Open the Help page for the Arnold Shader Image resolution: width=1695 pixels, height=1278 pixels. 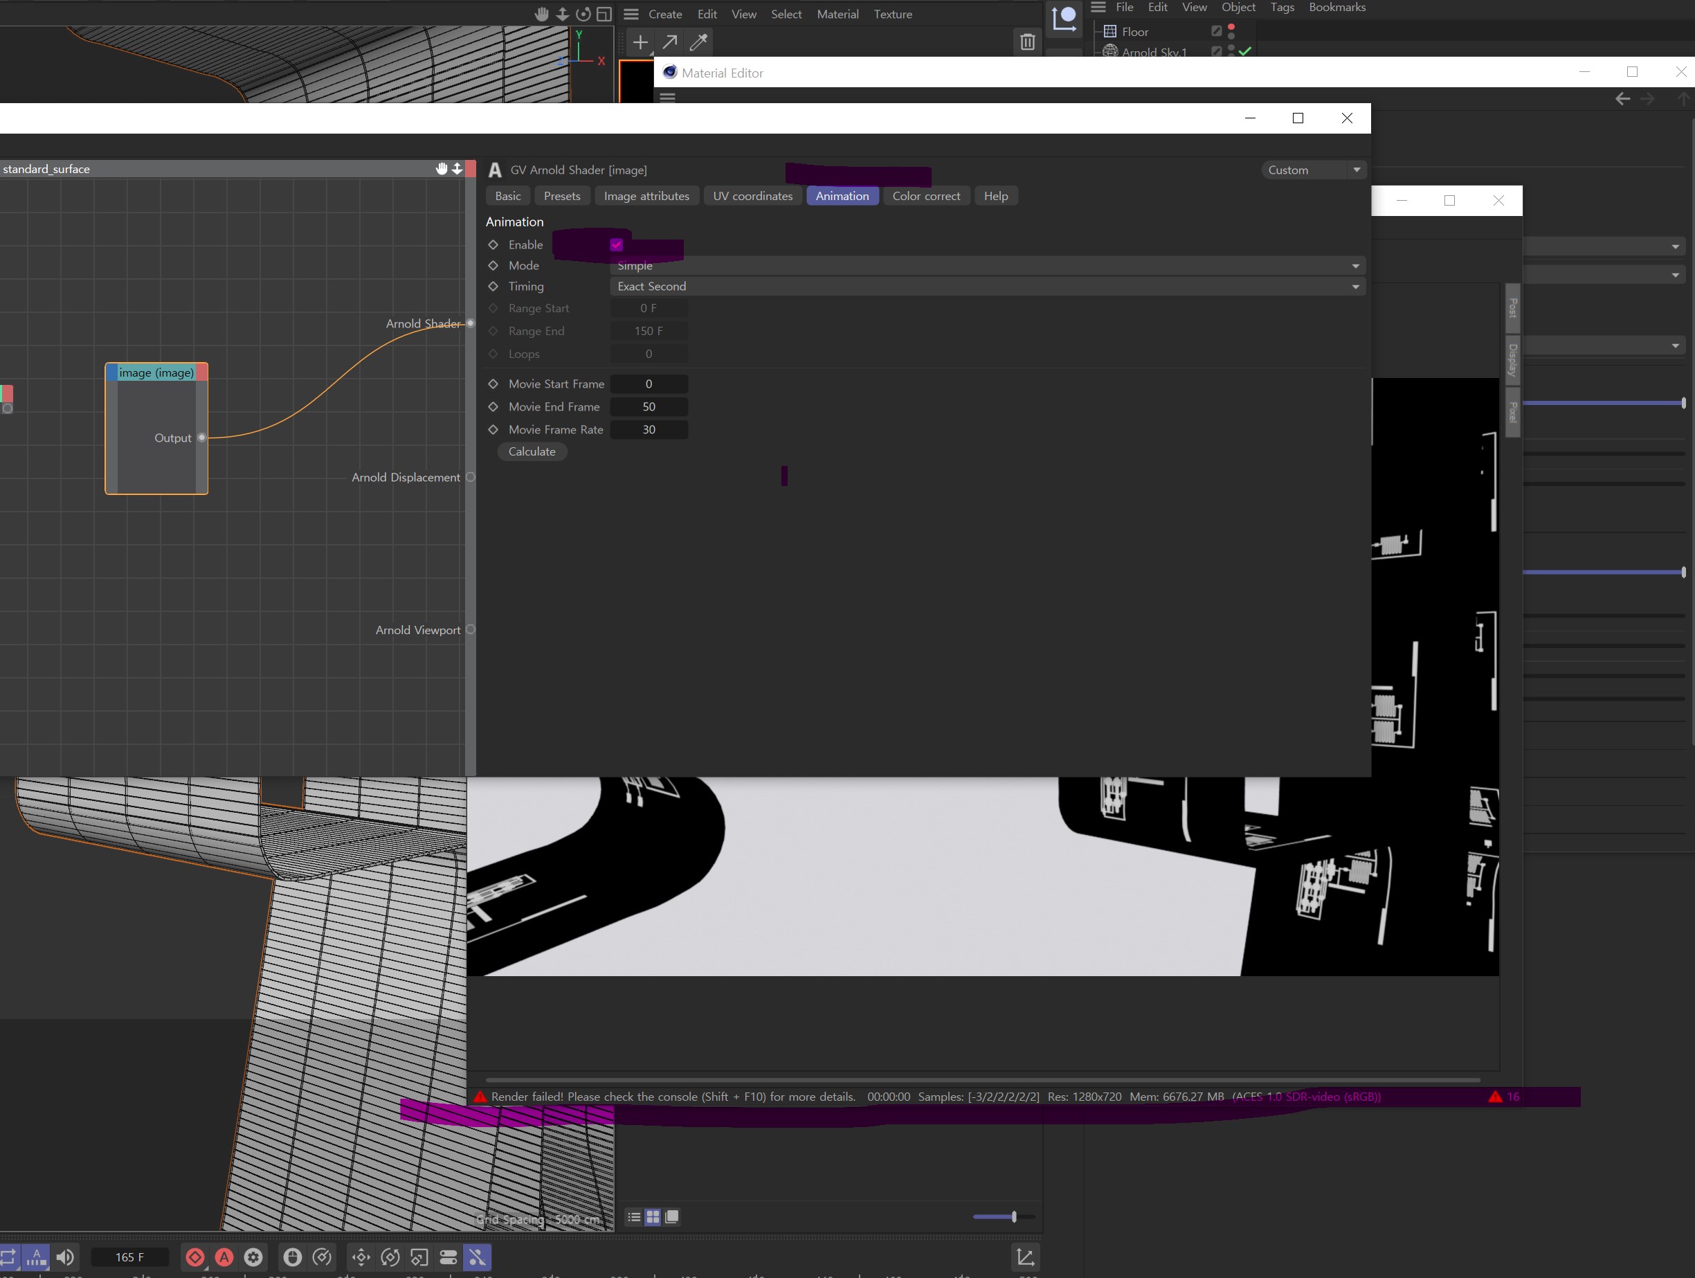click(995, 195)
